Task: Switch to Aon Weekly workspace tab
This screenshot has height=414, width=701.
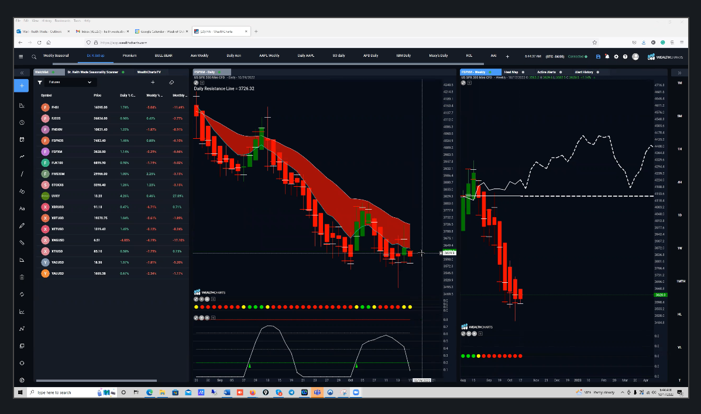Action: click(x=200, y=56)
